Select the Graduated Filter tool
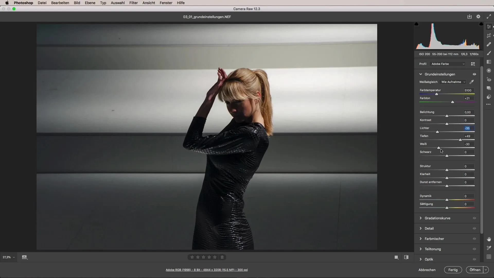Image resolution: width=494 pixels, height=278 pixels. tap(489, 62)
